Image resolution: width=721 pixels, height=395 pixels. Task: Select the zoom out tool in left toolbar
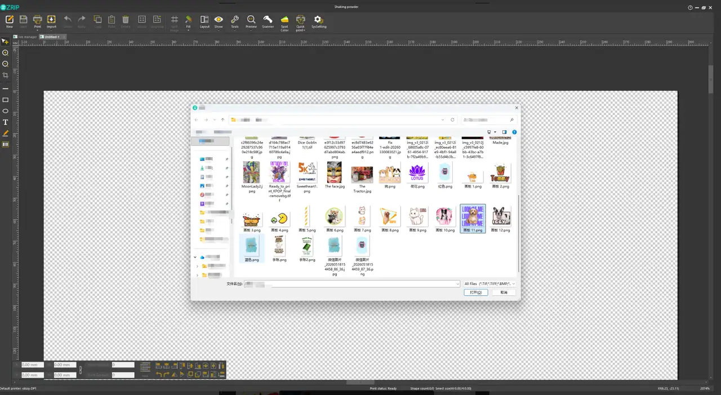tap(6, 64)
